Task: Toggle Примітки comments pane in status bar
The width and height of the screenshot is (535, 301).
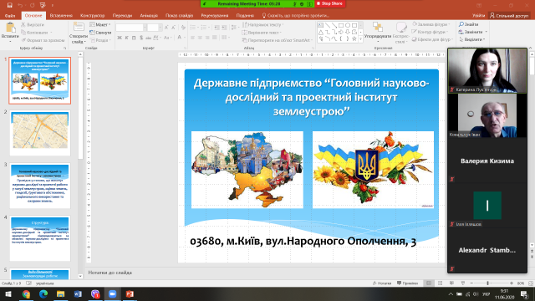Action: coord(407,283)
